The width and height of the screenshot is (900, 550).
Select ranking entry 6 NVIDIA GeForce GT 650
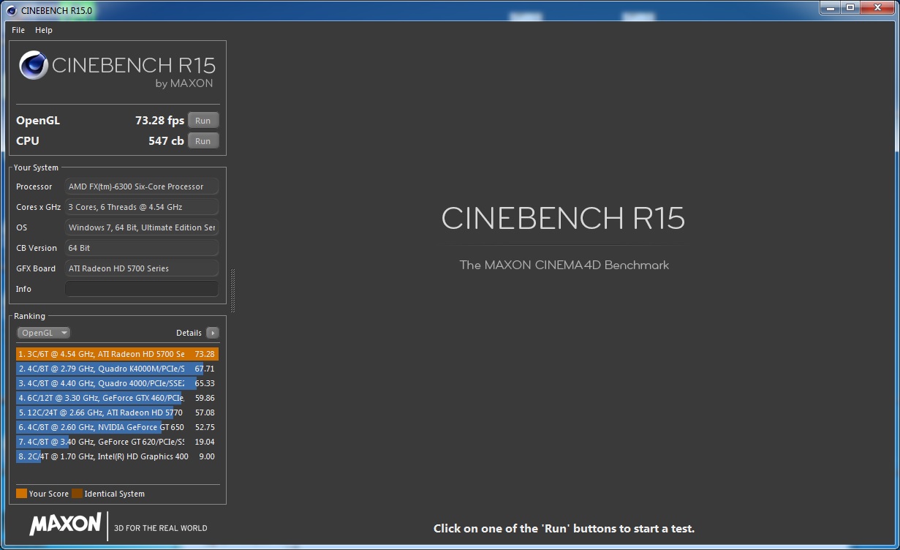(x=117, y=427)
